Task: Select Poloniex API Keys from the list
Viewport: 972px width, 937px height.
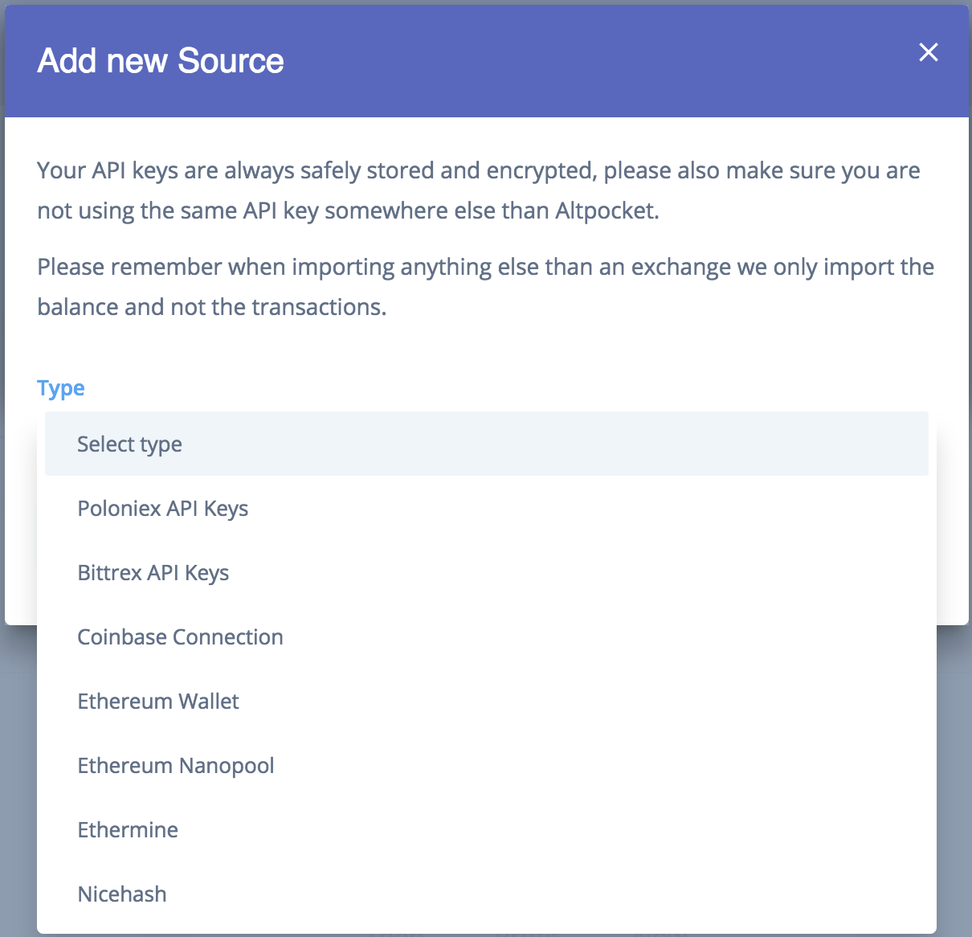Action: coord(163,509)
